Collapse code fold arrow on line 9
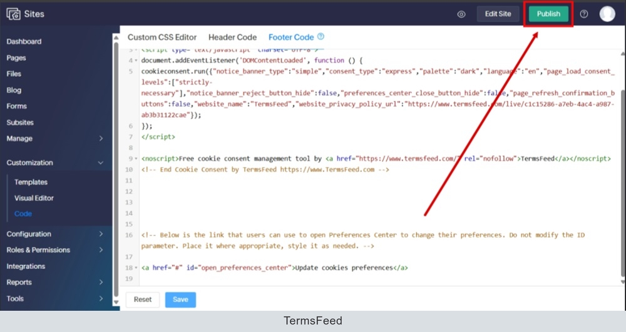This screenshot has width=626, height=332. [136, 159]
